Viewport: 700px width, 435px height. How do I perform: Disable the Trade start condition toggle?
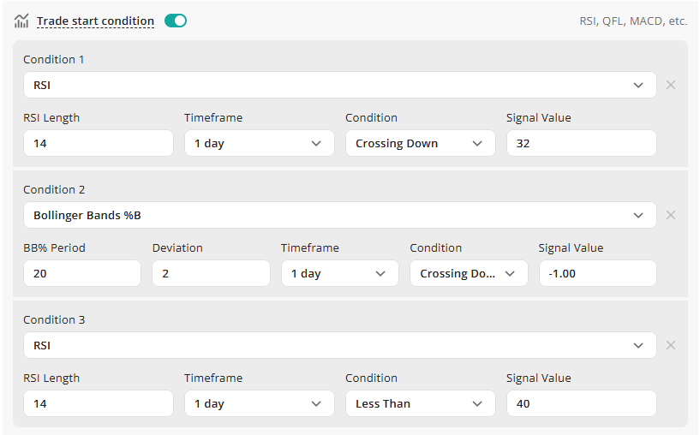coord(176,21)
